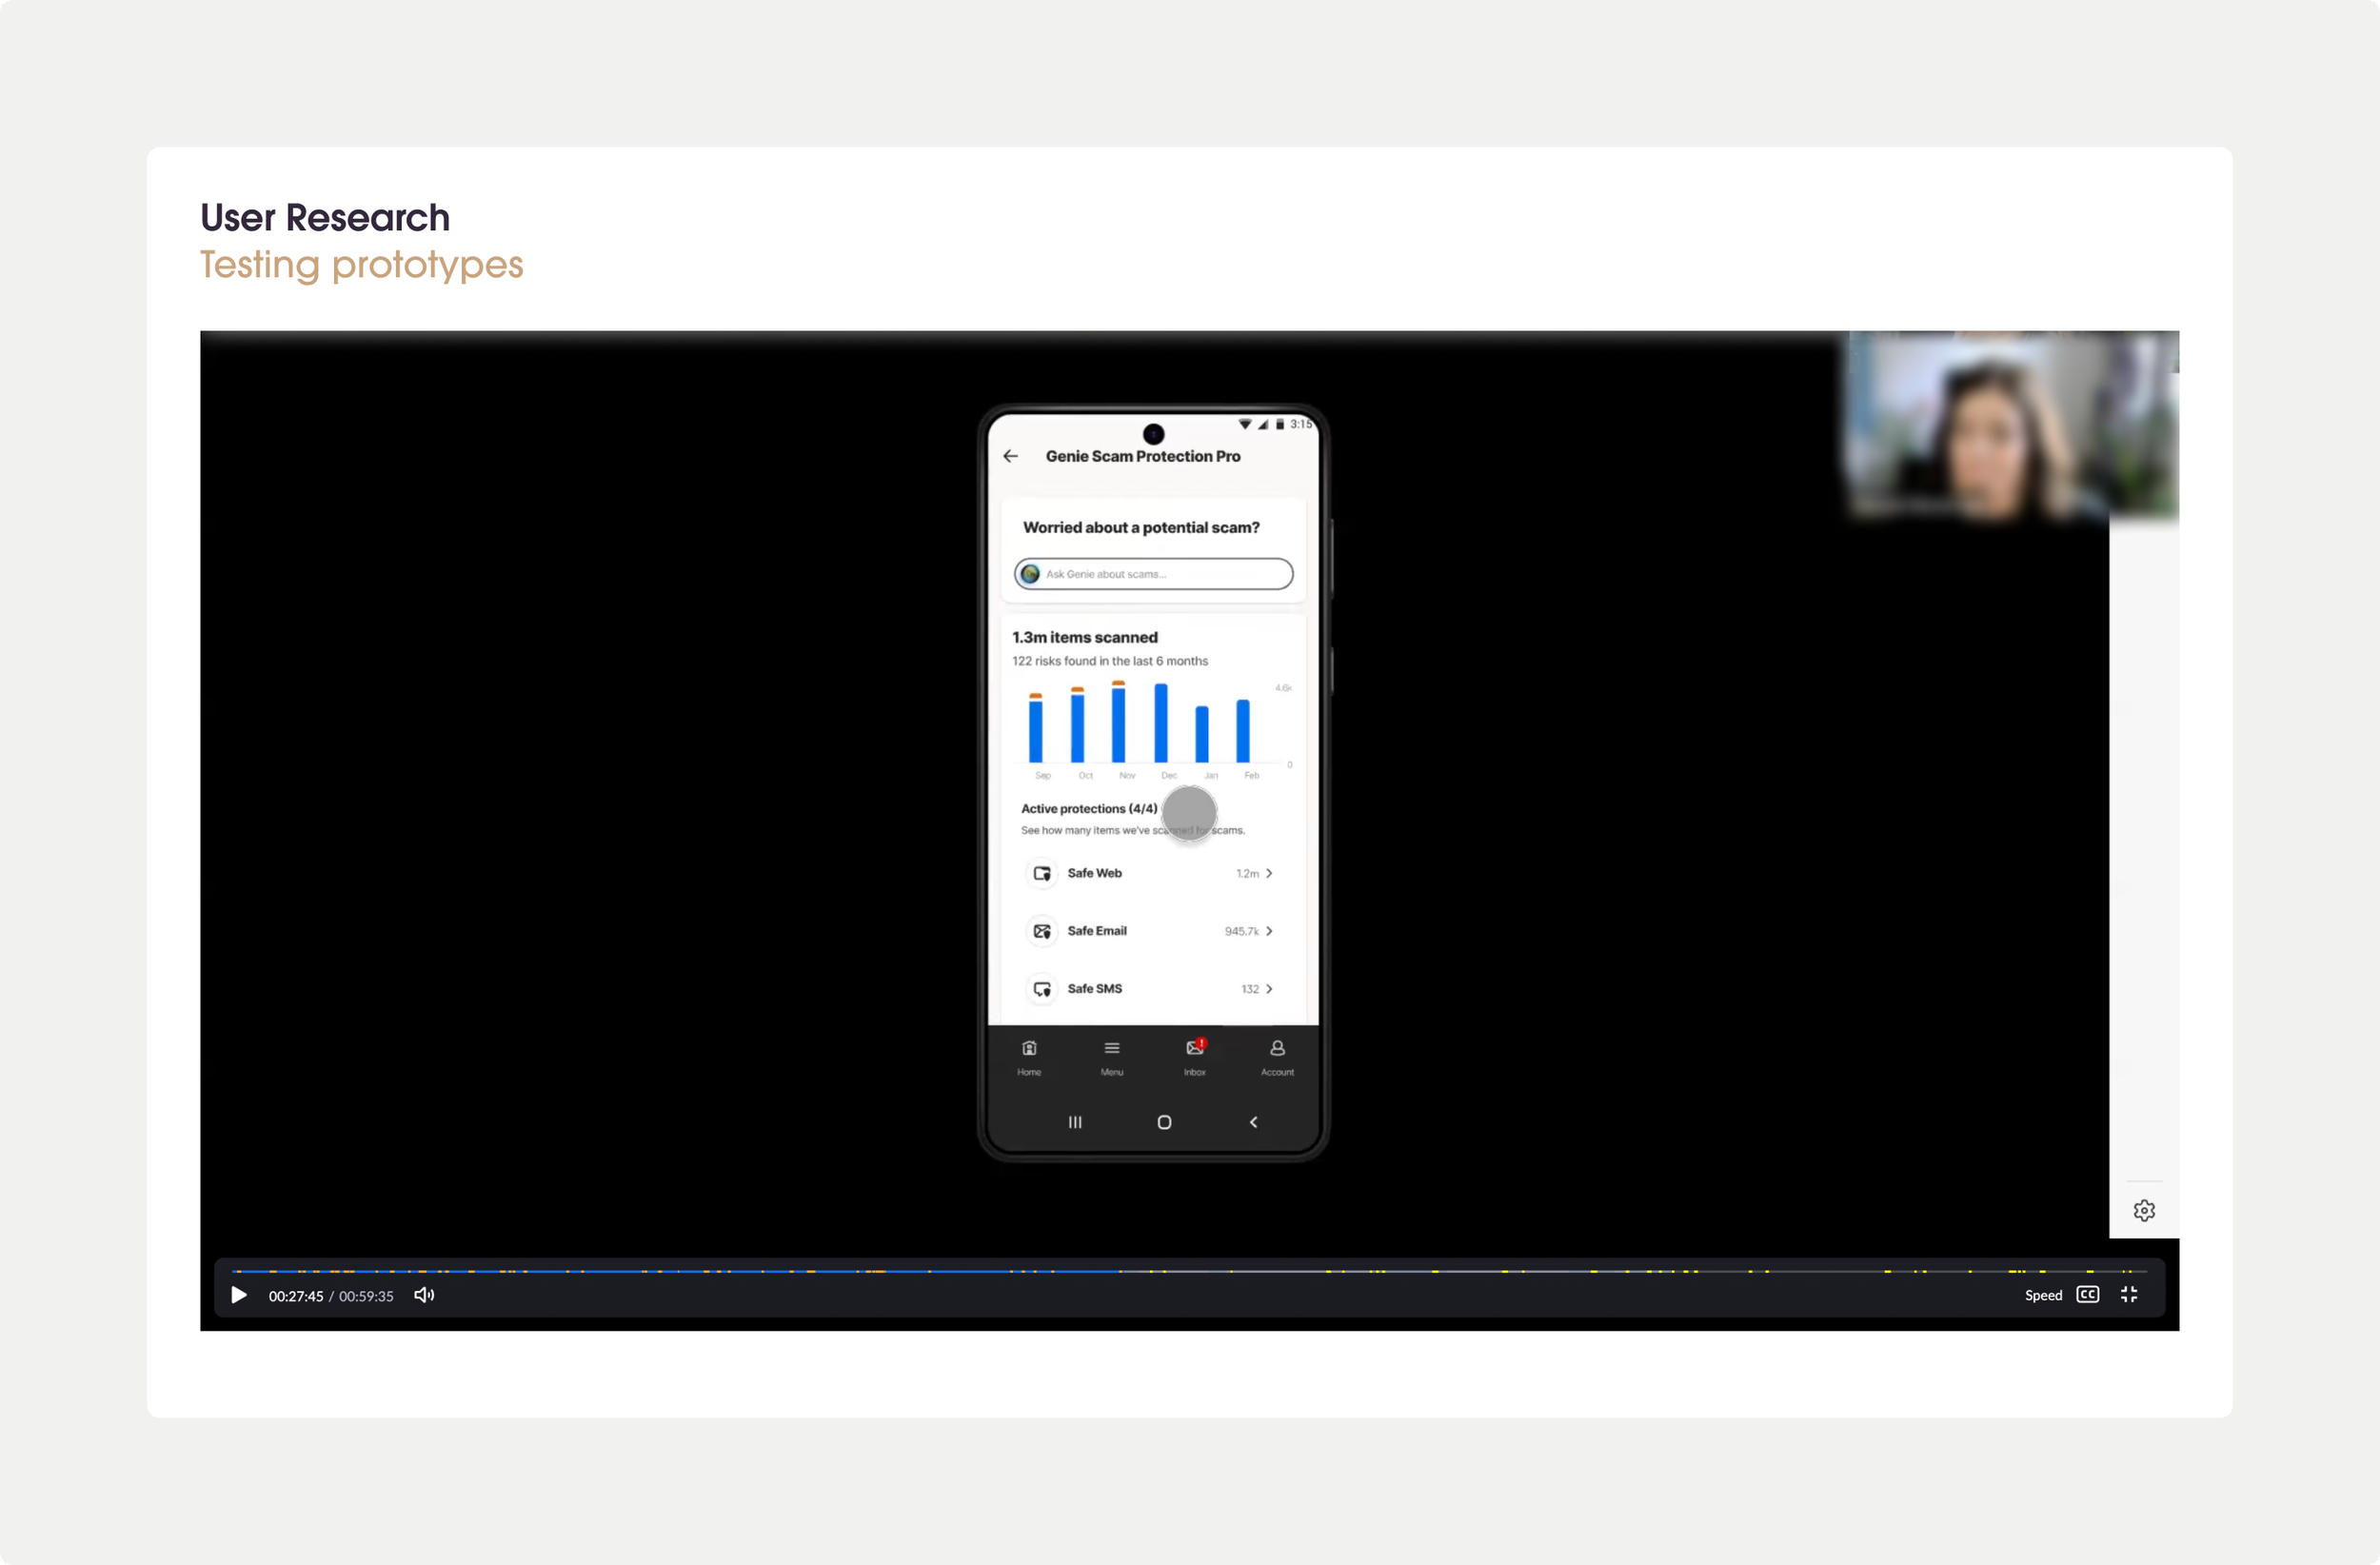Expand Safe Email chevron row
Screen dimensions: 2380x1565
click(x=1269, y=931)
